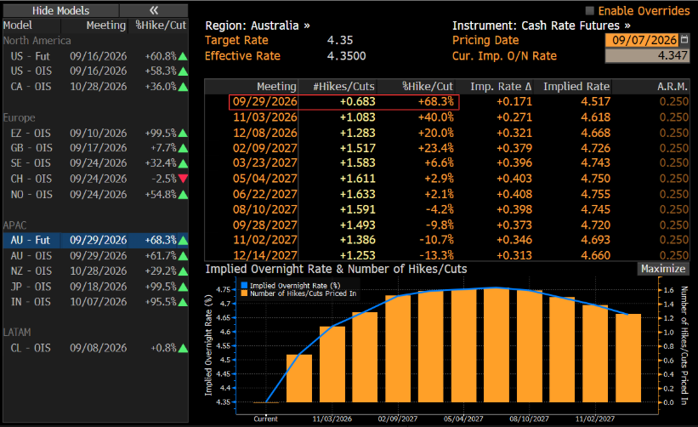
Task: Click the red down arrow on CH - OIS
Action: coord(183,179)
